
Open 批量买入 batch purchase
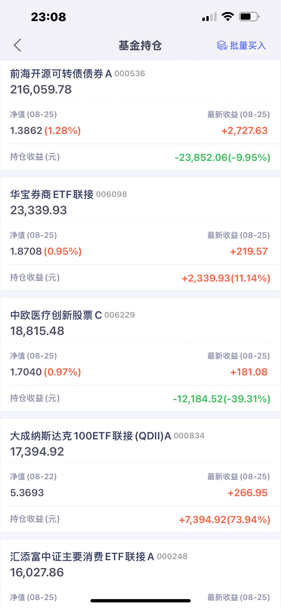click(241, 45)
